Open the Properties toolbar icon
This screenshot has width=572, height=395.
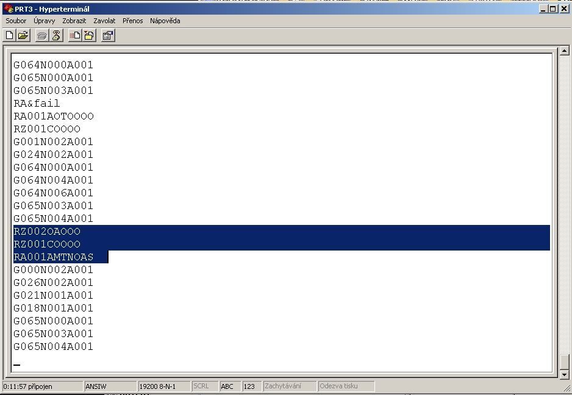pos(107,35)
